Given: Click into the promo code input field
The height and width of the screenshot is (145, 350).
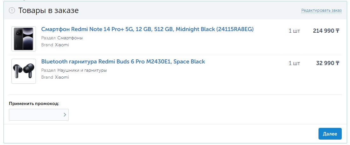Looking at the screenshot, I should tap(35, 115).
